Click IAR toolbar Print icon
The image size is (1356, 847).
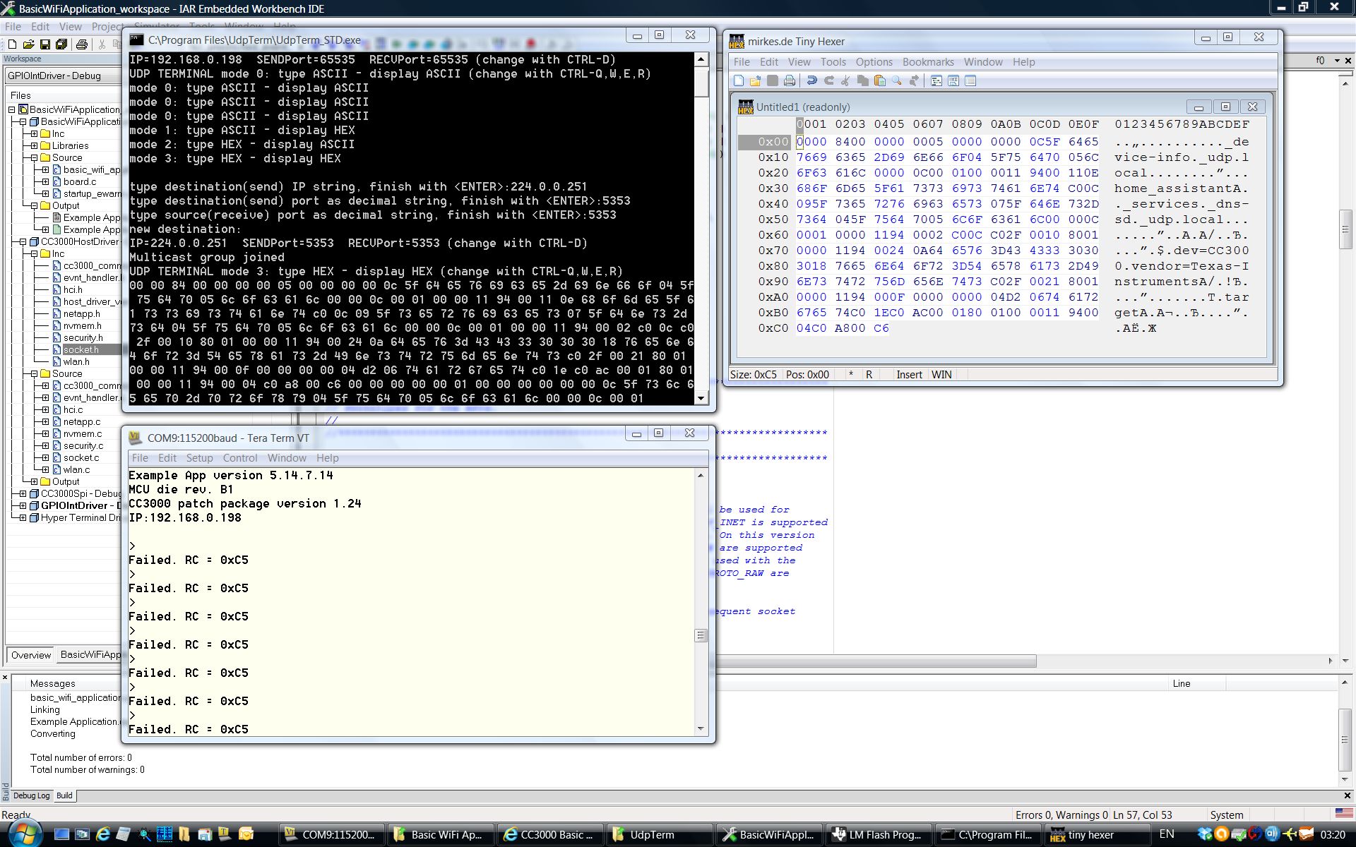82,44
